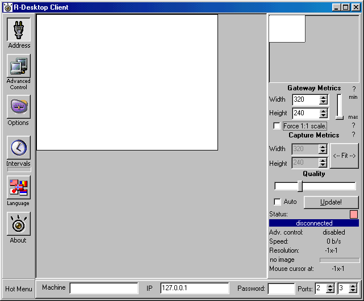Click the Gateway Width spinner arrows
Viewport: 364px width, 301px height.
tap(323, 99)
